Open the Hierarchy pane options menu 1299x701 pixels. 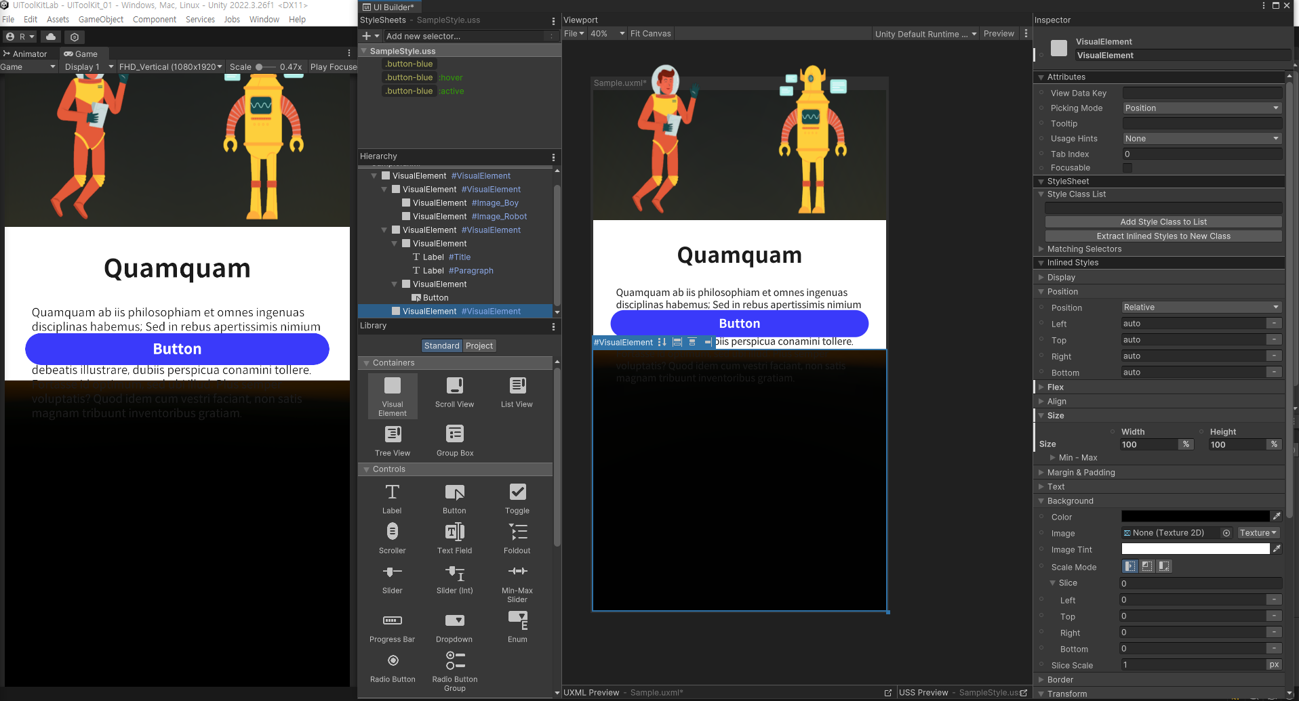(x=553, y=157)
